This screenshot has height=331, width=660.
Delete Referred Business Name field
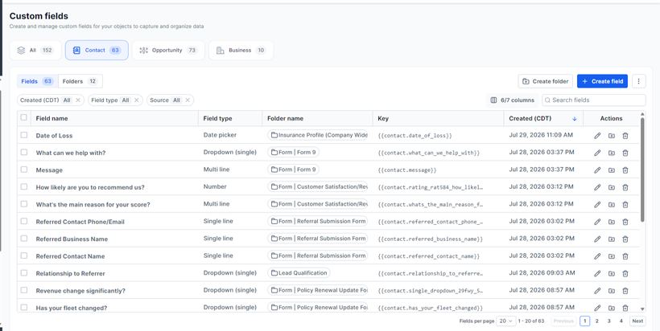[625, 239]
